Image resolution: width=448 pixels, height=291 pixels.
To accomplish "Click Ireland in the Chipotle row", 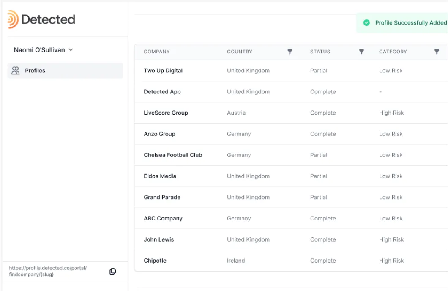I will pos(236,261).
